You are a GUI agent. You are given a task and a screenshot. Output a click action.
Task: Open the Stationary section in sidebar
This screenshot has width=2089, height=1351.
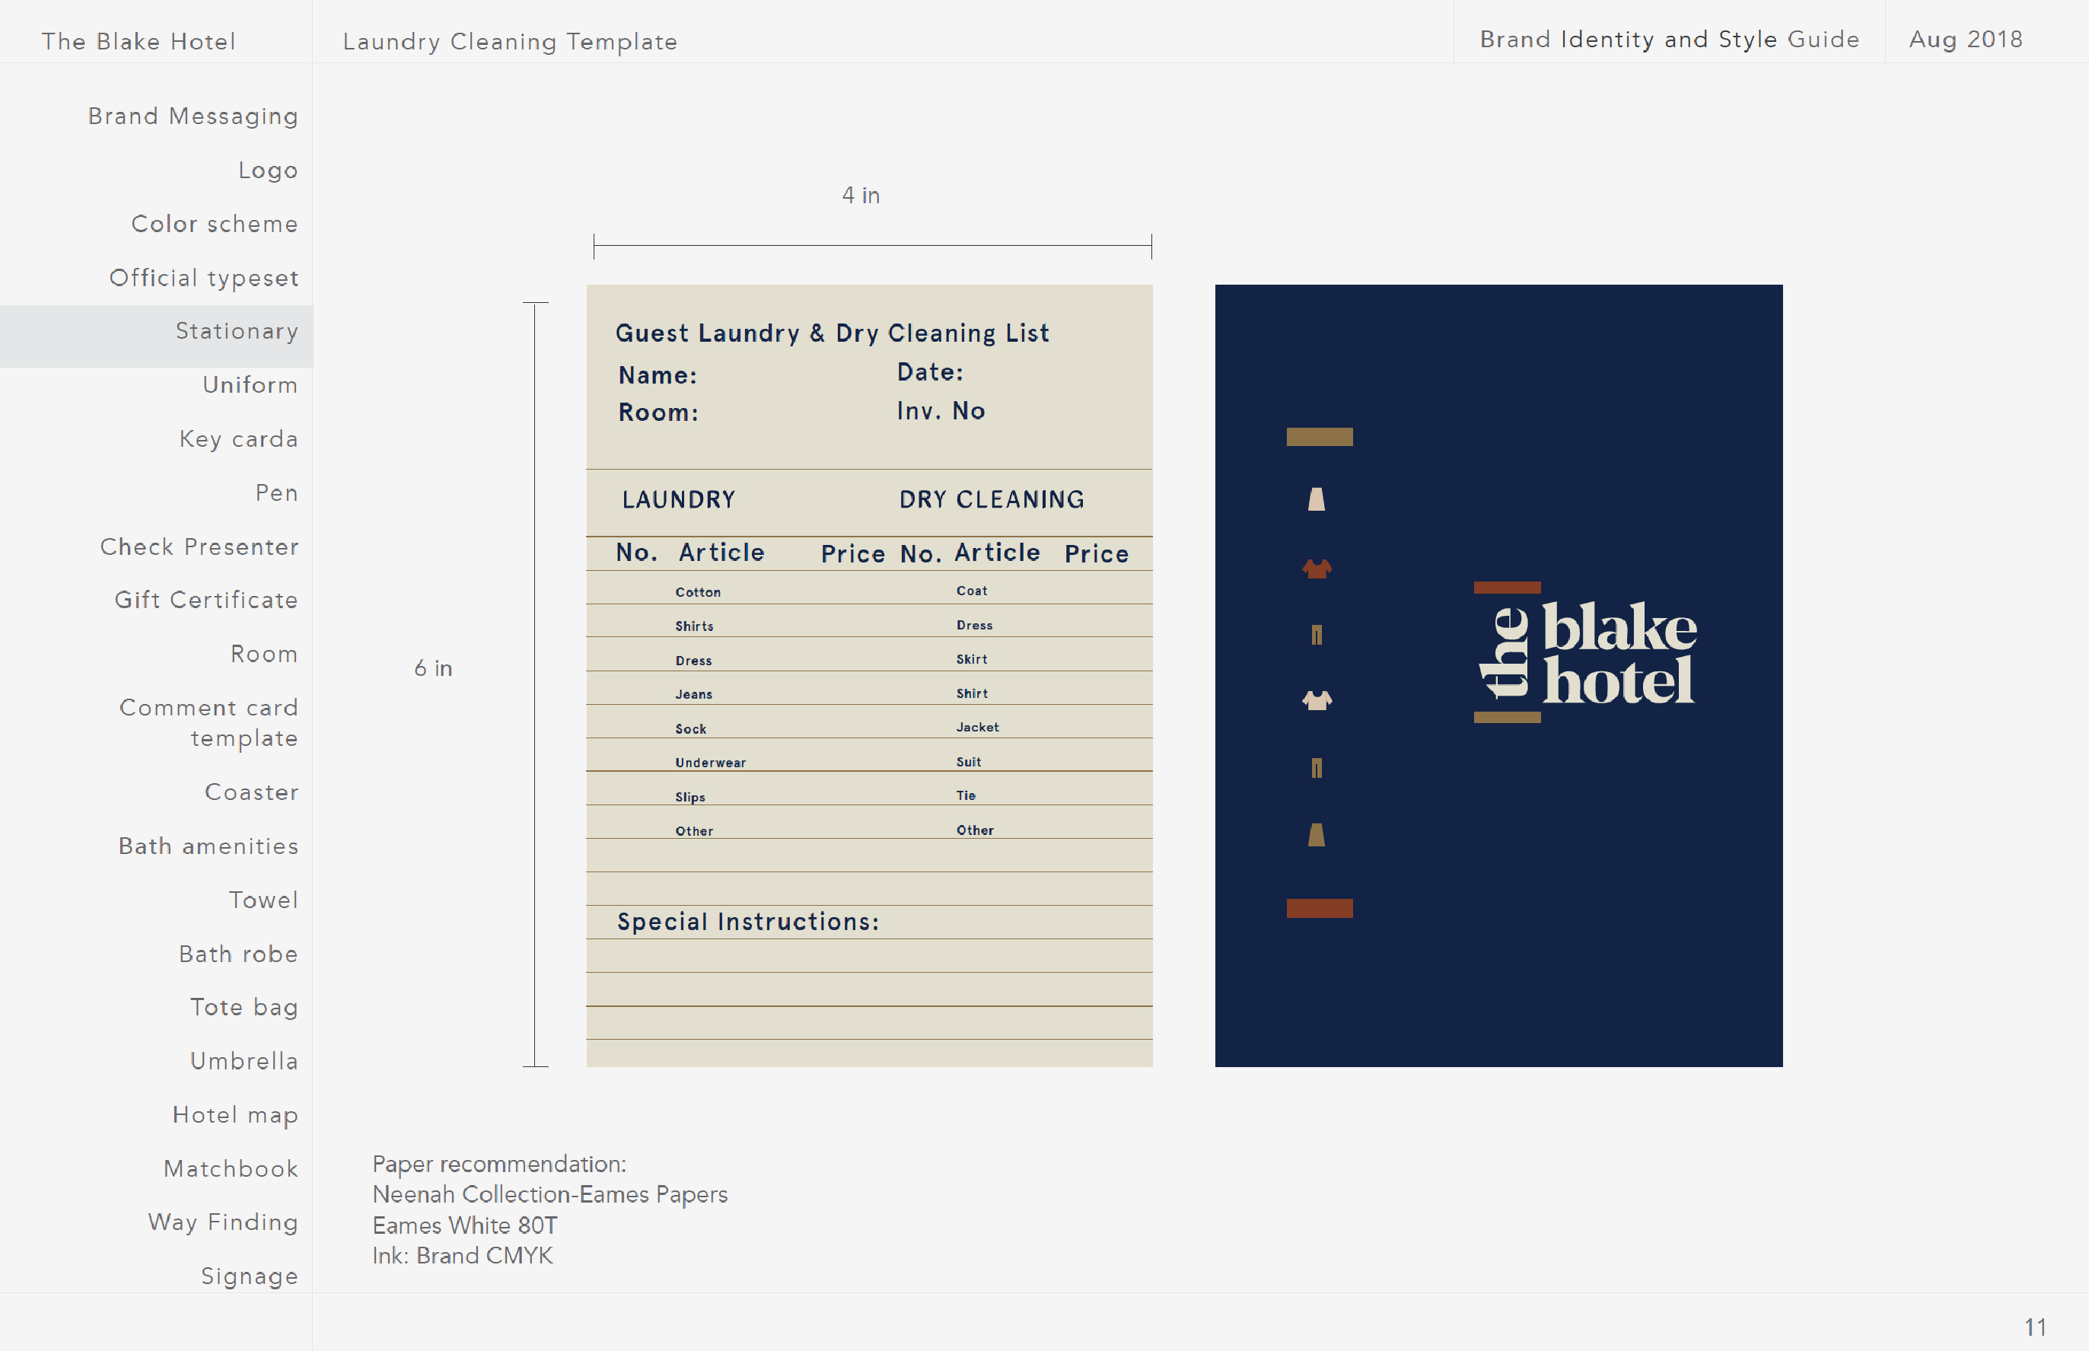[236, 332]
